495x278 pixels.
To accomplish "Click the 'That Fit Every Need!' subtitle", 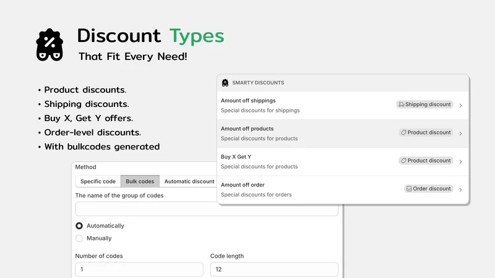I will (133, 56).
